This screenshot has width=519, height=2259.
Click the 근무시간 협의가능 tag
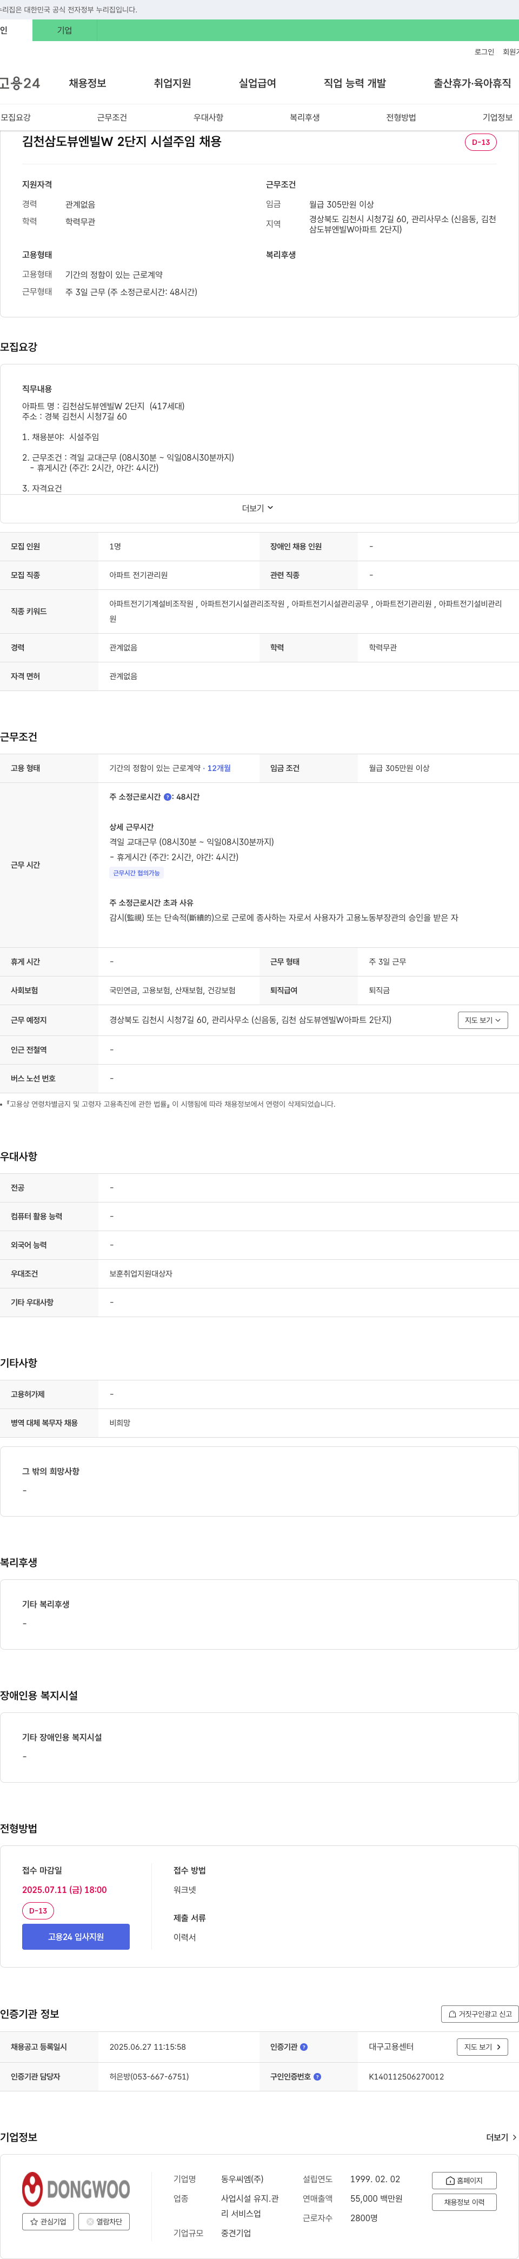(137, 873)
